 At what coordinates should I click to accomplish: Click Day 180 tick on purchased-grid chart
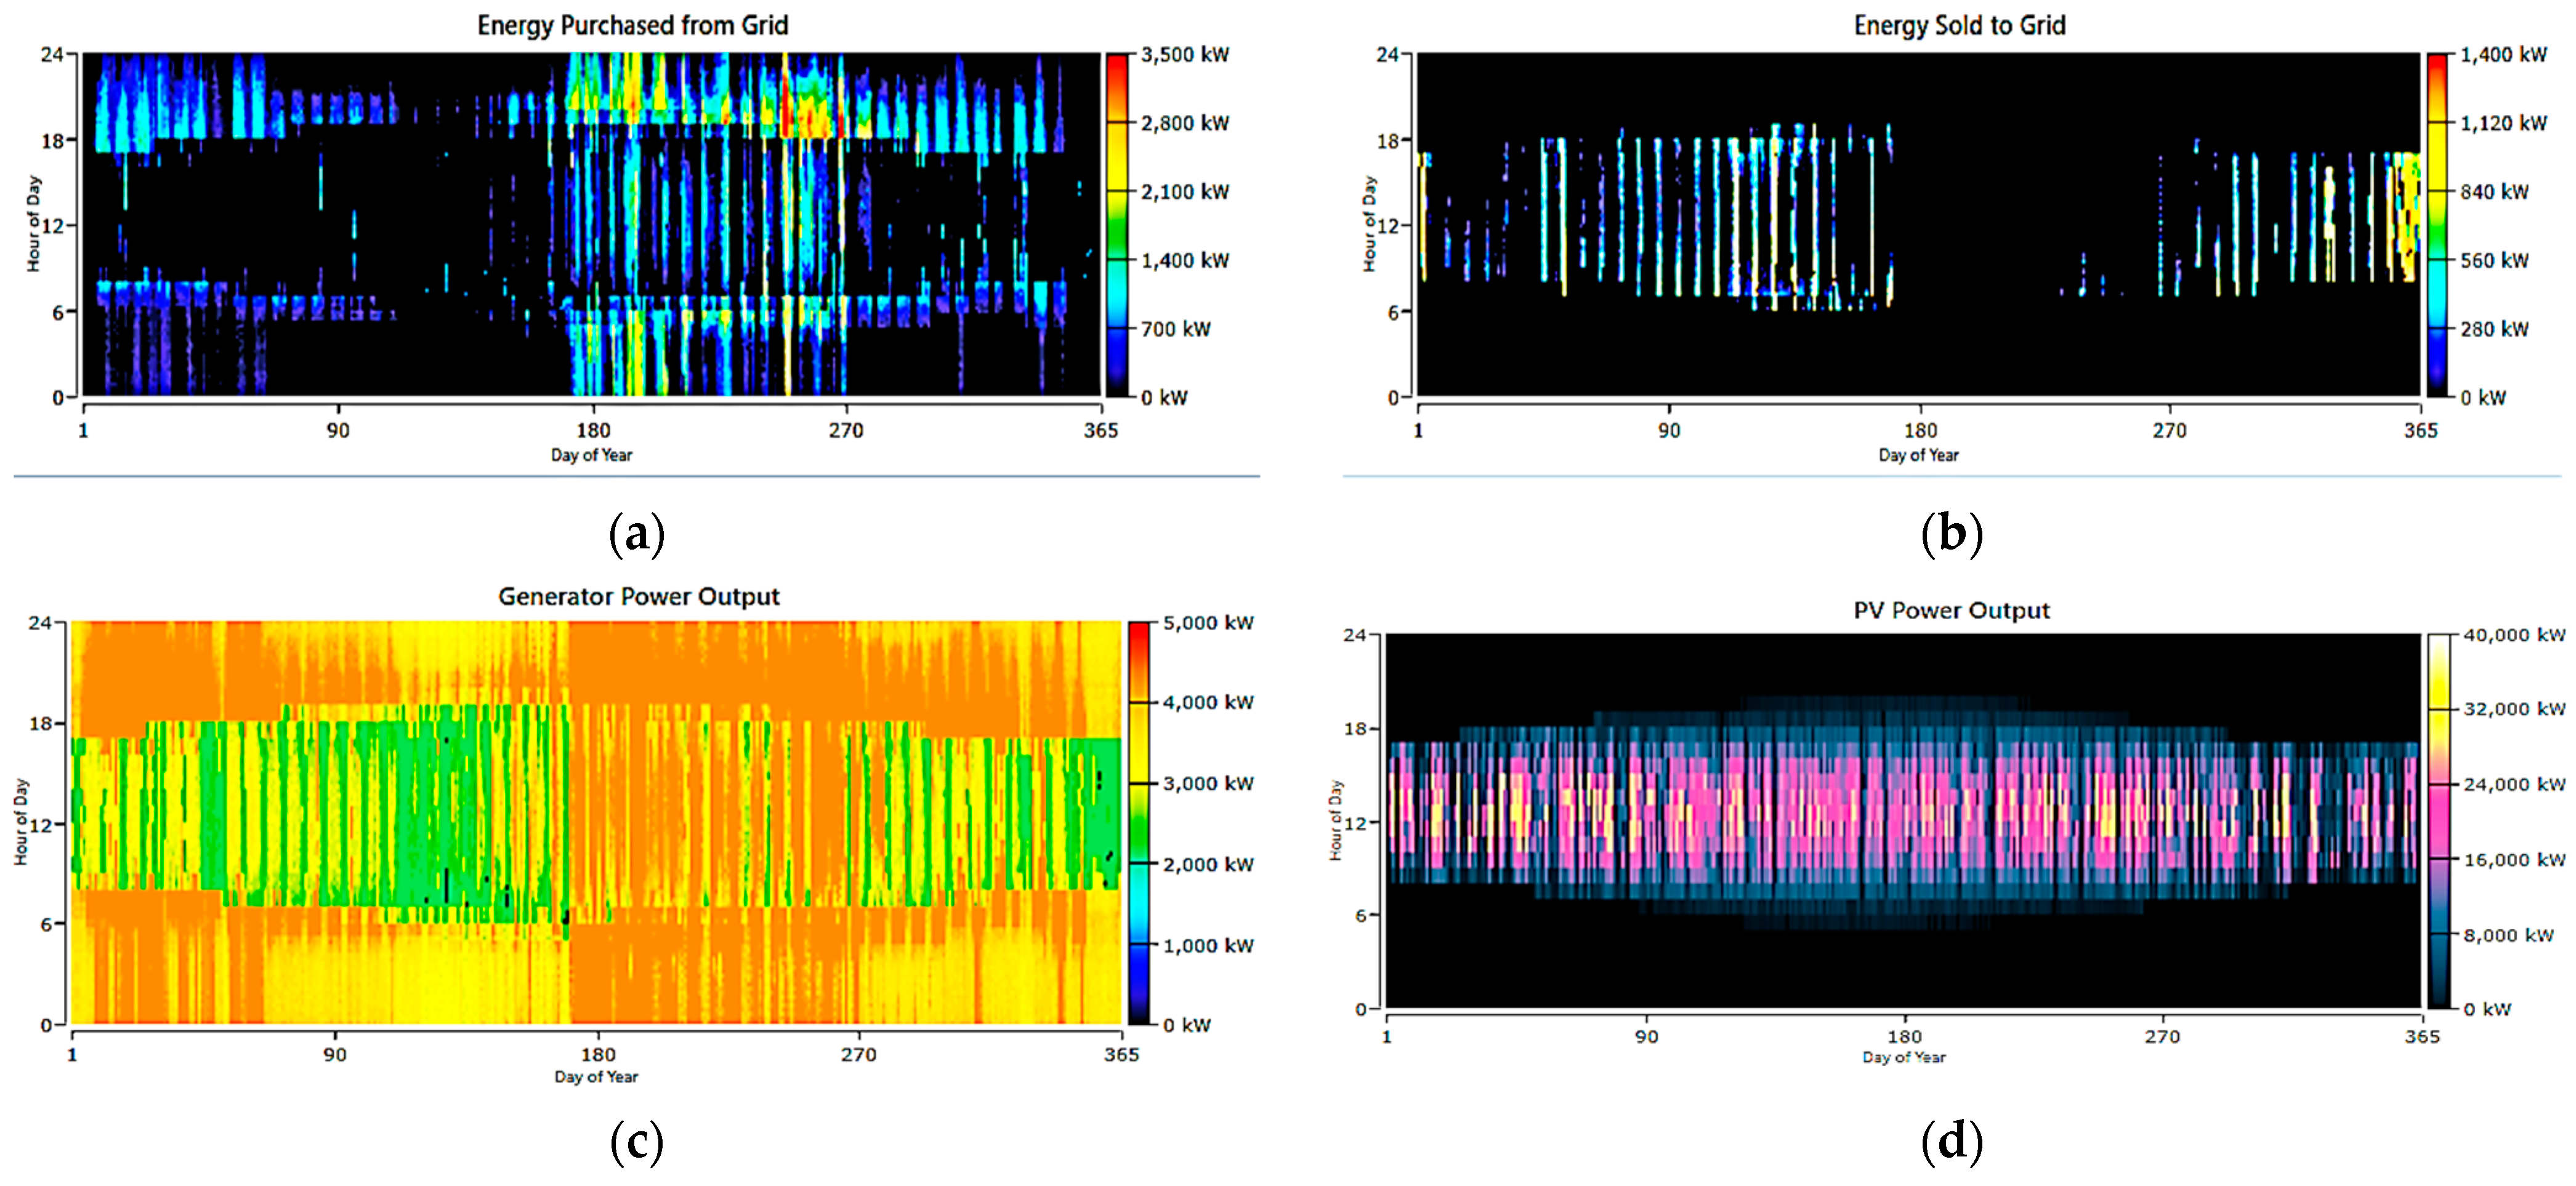tap(593, 431)
